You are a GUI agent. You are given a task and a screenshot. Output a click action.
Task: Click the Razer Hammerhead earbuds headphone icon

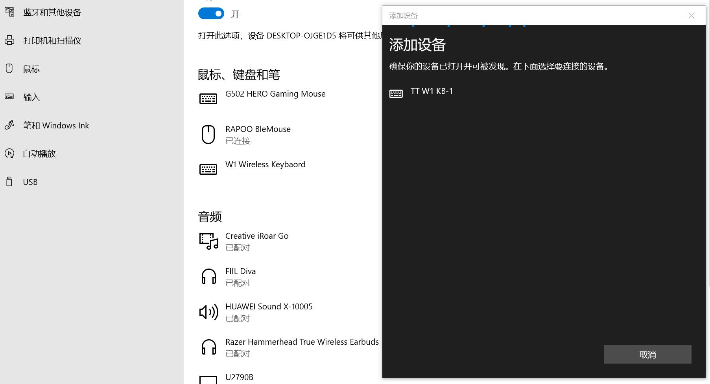[x=208, y=347]
